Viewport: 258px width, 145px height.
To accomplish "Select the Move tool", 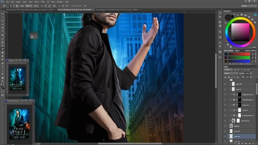I will coord(2,14).
